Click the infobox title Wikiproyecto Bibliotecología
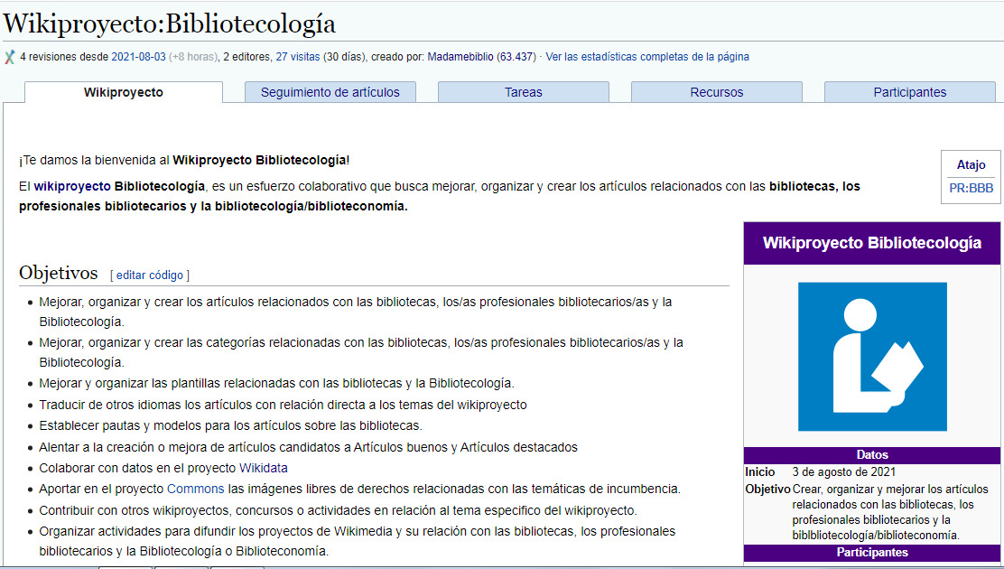 coord(872,243)
